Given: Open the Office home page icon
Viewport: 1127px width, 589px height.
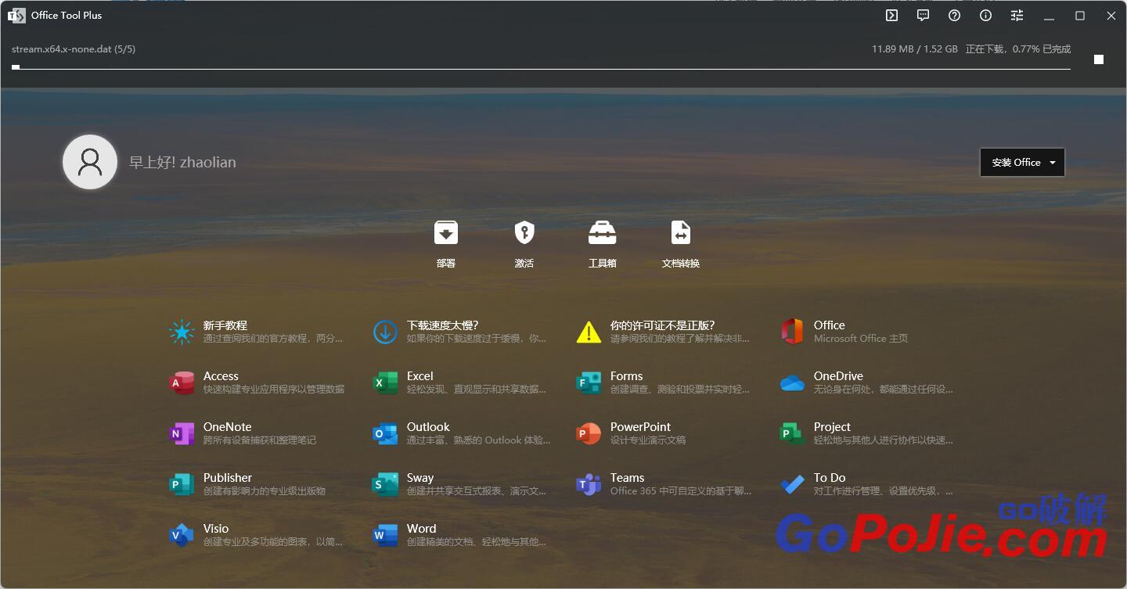Looking at the screenshot, I should tap(792, 332).
